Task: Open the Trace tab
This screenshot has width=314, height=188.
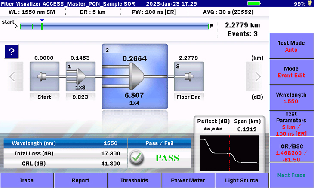Action: tap(27, 180)
